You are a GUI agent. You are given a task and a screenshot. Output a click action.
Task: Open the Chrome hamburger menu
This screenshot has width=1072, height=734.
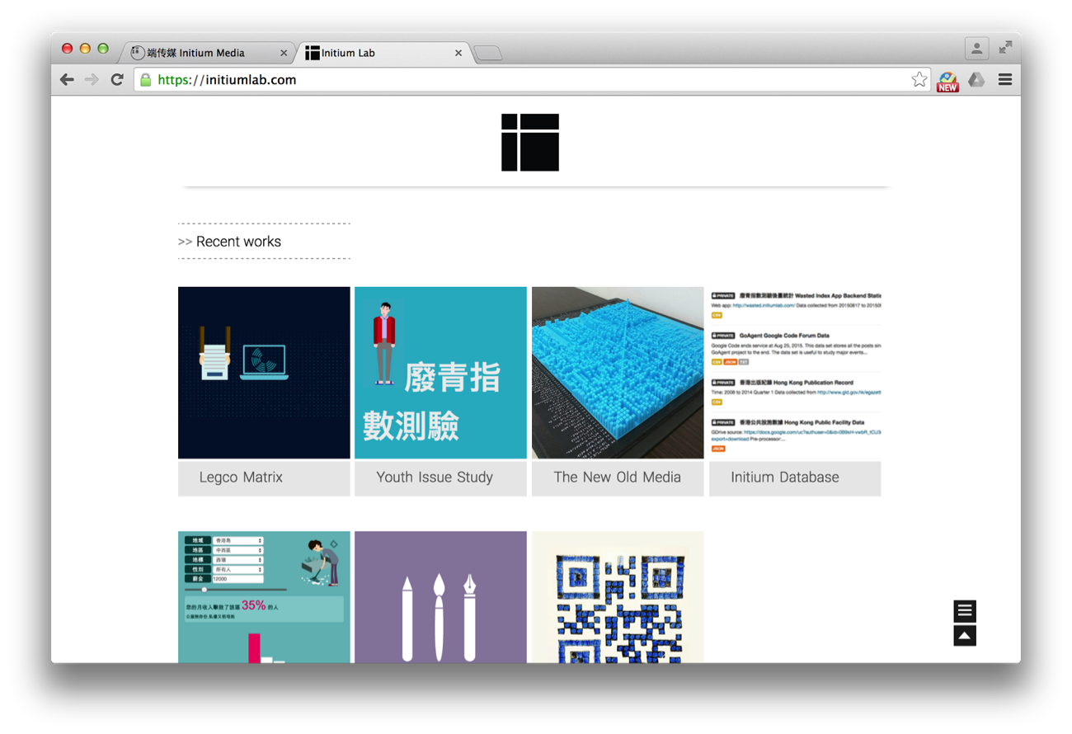1004,80
